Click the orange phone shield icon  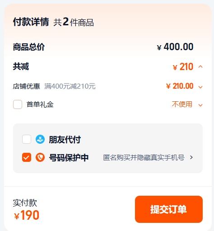click(40, 157)
